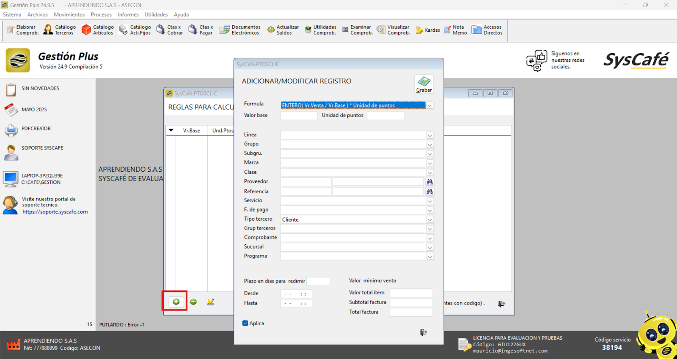Click the Proveedor search binoculars icon
Screen dimensions: 677x359
click(x=429, y=182)
